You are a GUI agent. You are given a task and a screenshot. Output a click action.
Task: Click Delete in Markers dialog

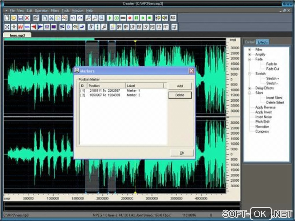(x=180, y=95)
